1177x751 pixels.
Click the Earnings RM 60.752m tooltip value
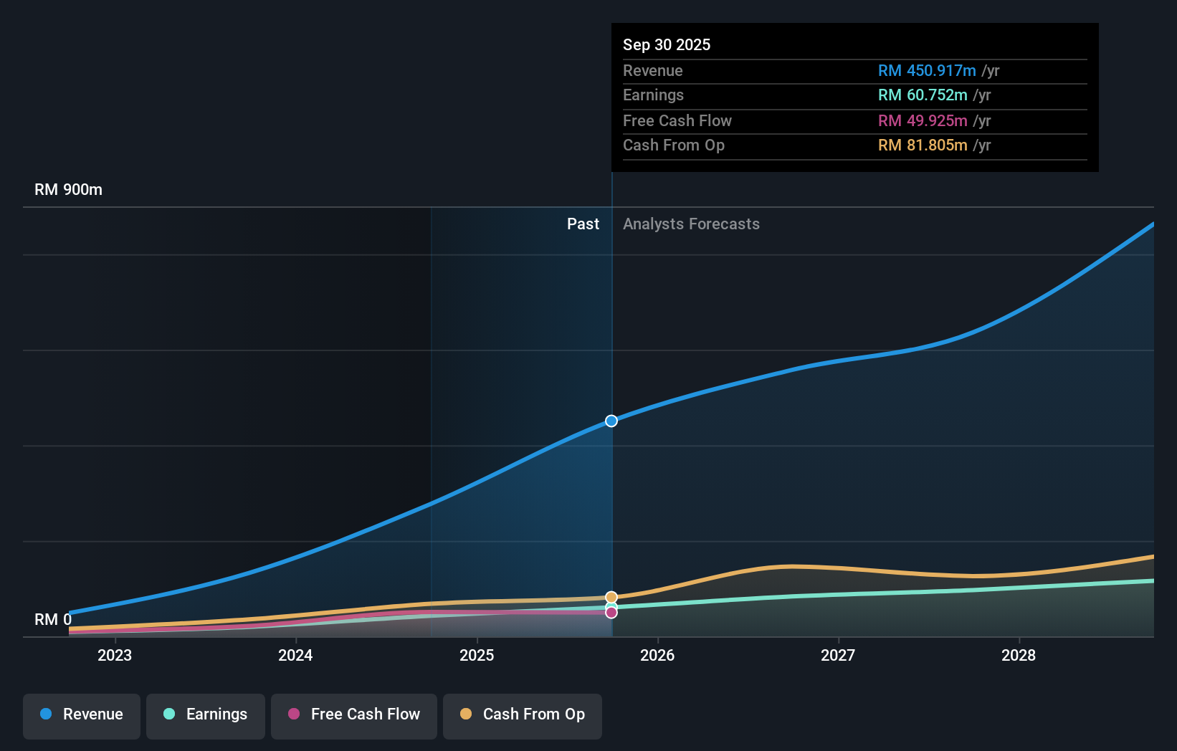[923, 95]
